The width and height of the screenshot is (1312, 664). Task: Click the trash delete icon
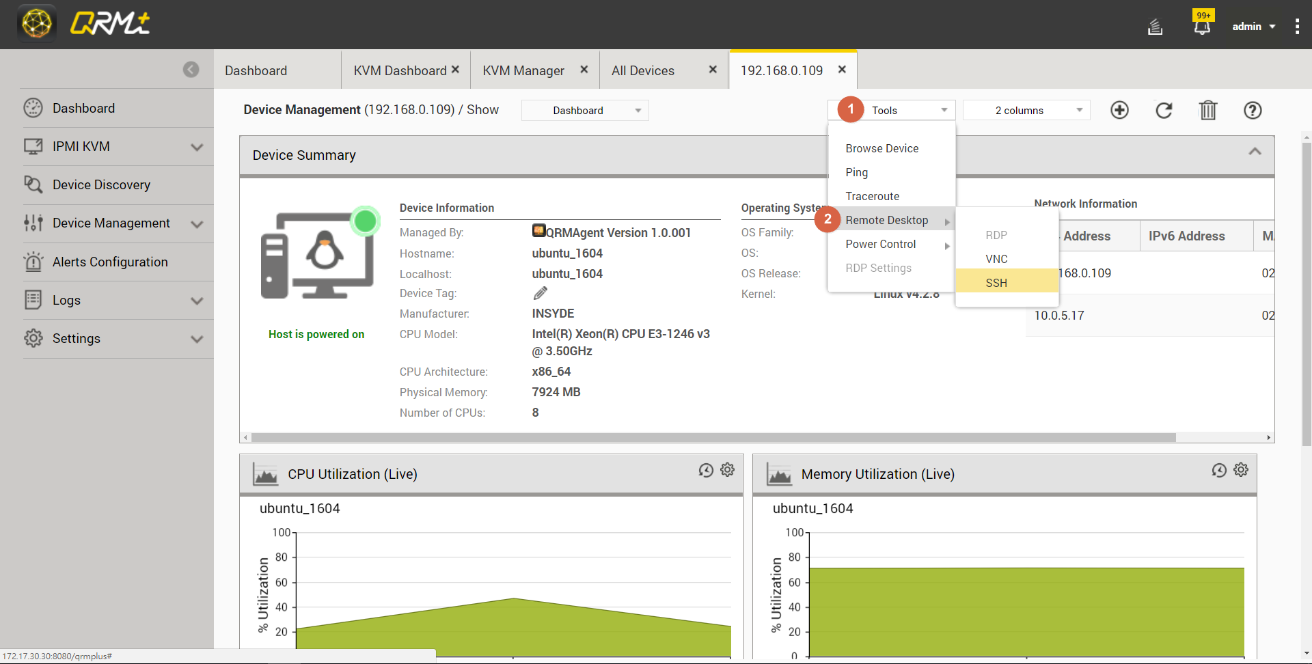[x=1208, y=110]
